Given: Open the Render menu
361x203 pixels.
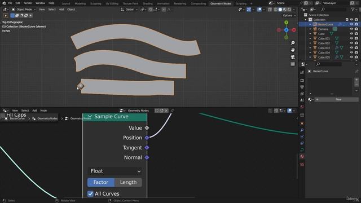Looking at the screenshot, I should [x=28, y=3].
